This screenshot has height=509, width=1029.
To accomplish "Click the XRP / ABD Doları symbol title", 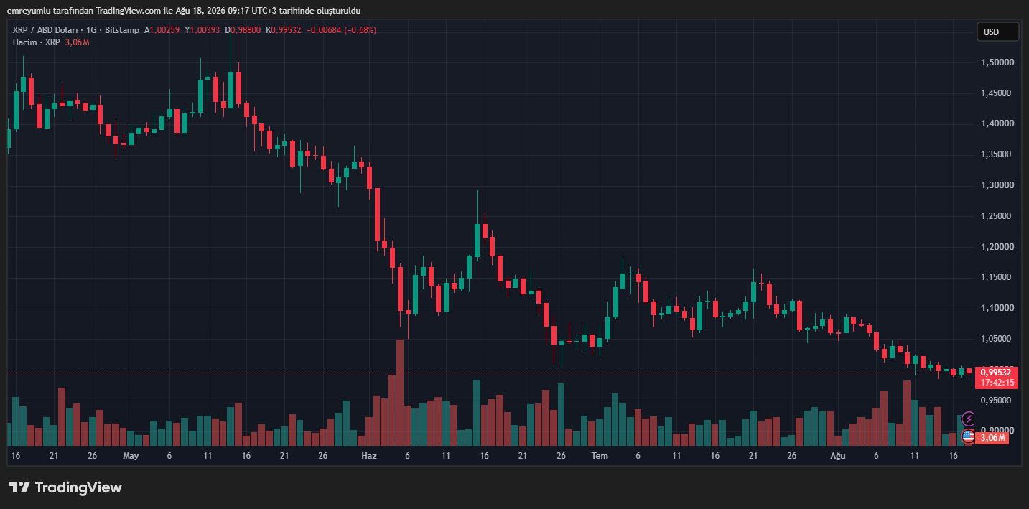I will coord(46,30).
